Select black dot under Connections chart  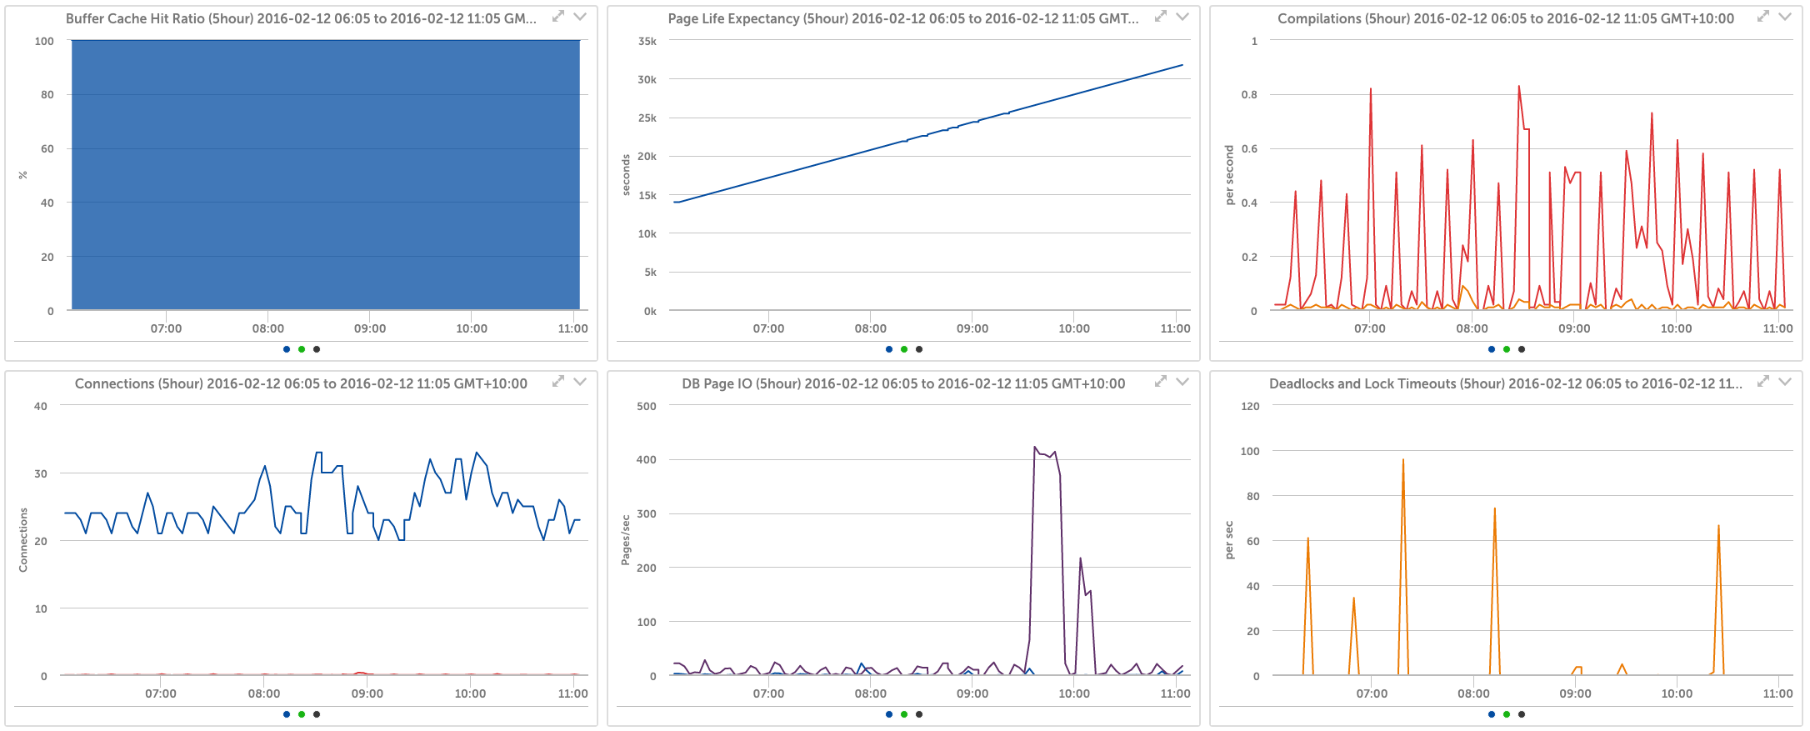(x=317, y=714)
